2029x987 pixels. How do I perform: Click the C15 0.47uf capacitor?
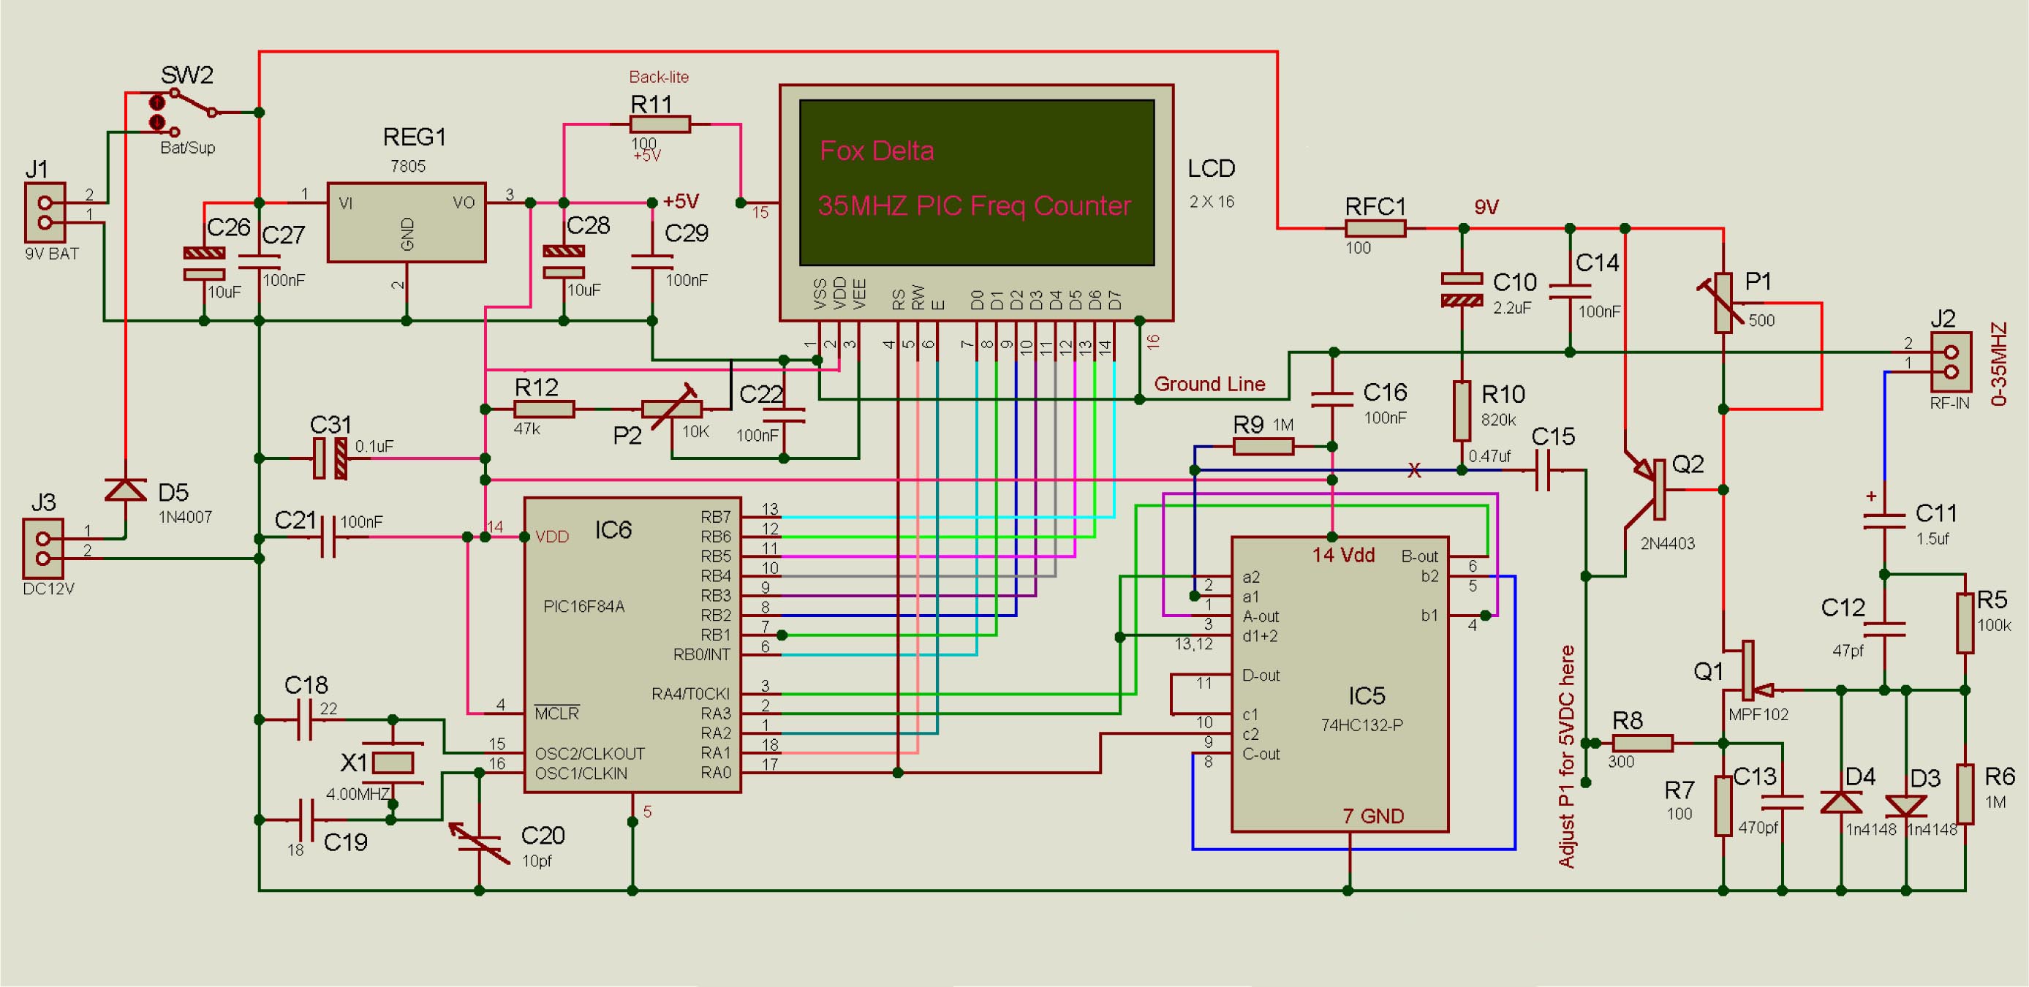tap(1543, 470)
